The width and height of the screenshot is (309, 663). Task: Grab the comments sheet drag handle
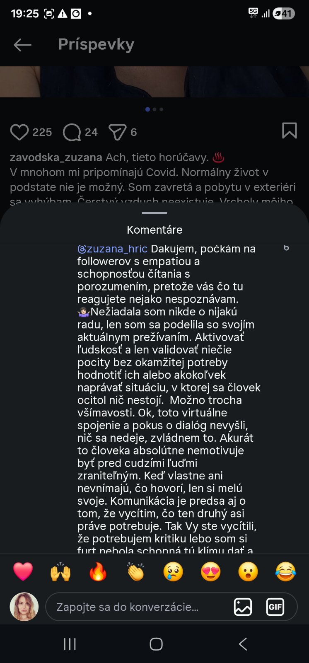pyautogui.click(x=154, y=213)
